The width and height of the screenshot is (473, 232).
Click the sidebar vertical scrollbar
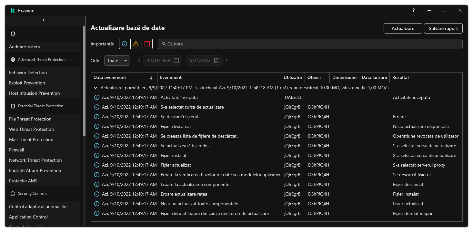click(84, 81)
